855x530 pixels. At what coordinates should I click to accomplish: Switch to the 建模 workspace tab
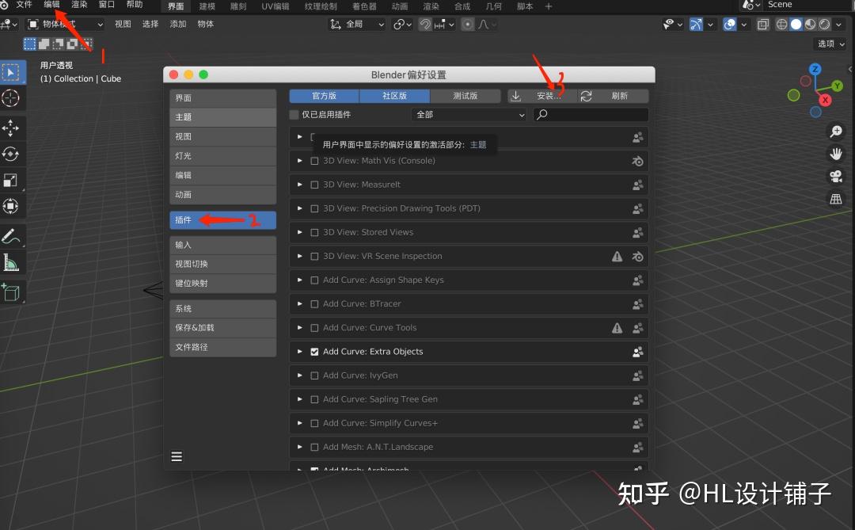click(207, 6)
